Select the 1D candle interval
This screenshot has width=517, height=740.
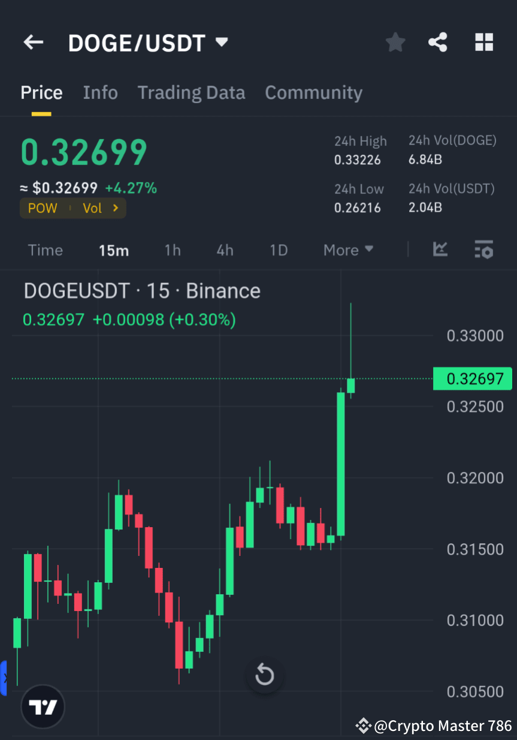278,250
